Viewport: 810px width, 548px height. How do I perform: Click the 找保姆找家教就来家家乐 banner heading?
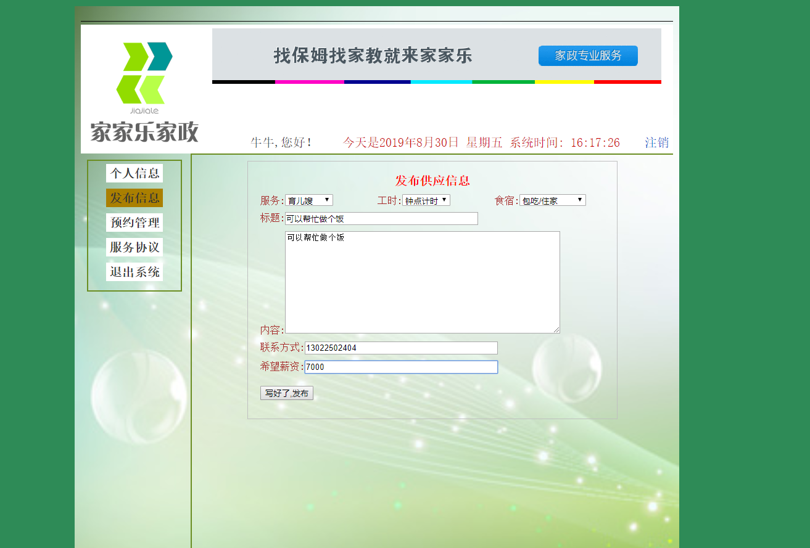(372, 55)
